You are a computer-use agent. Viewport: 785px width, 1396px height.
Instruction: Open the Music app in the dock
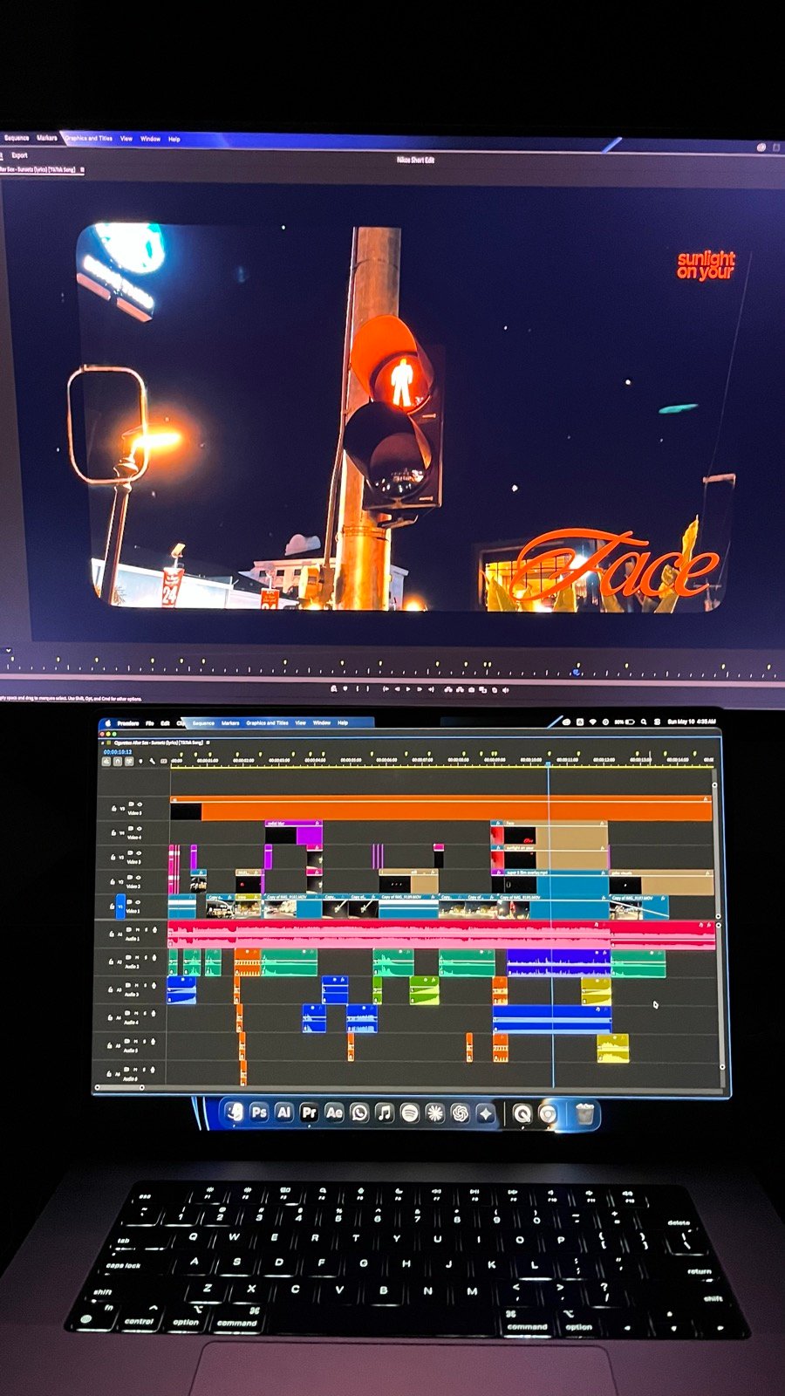tap(385, 1112)
